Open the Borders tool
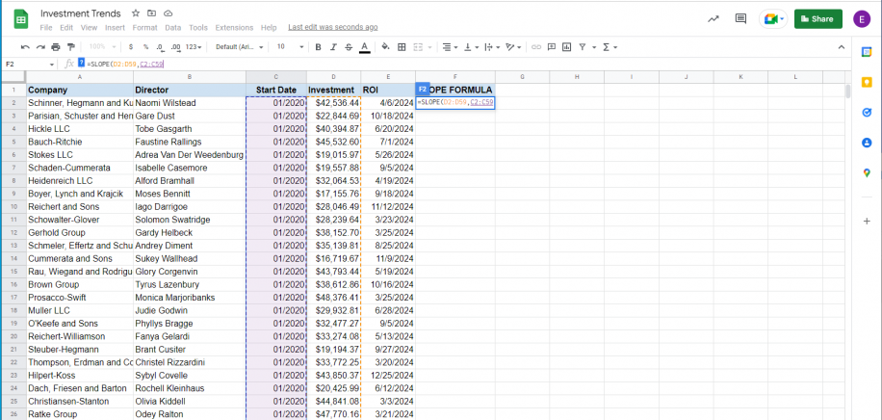Image resolution: width=882 pixels, height=420 pixels. point(402,47)
